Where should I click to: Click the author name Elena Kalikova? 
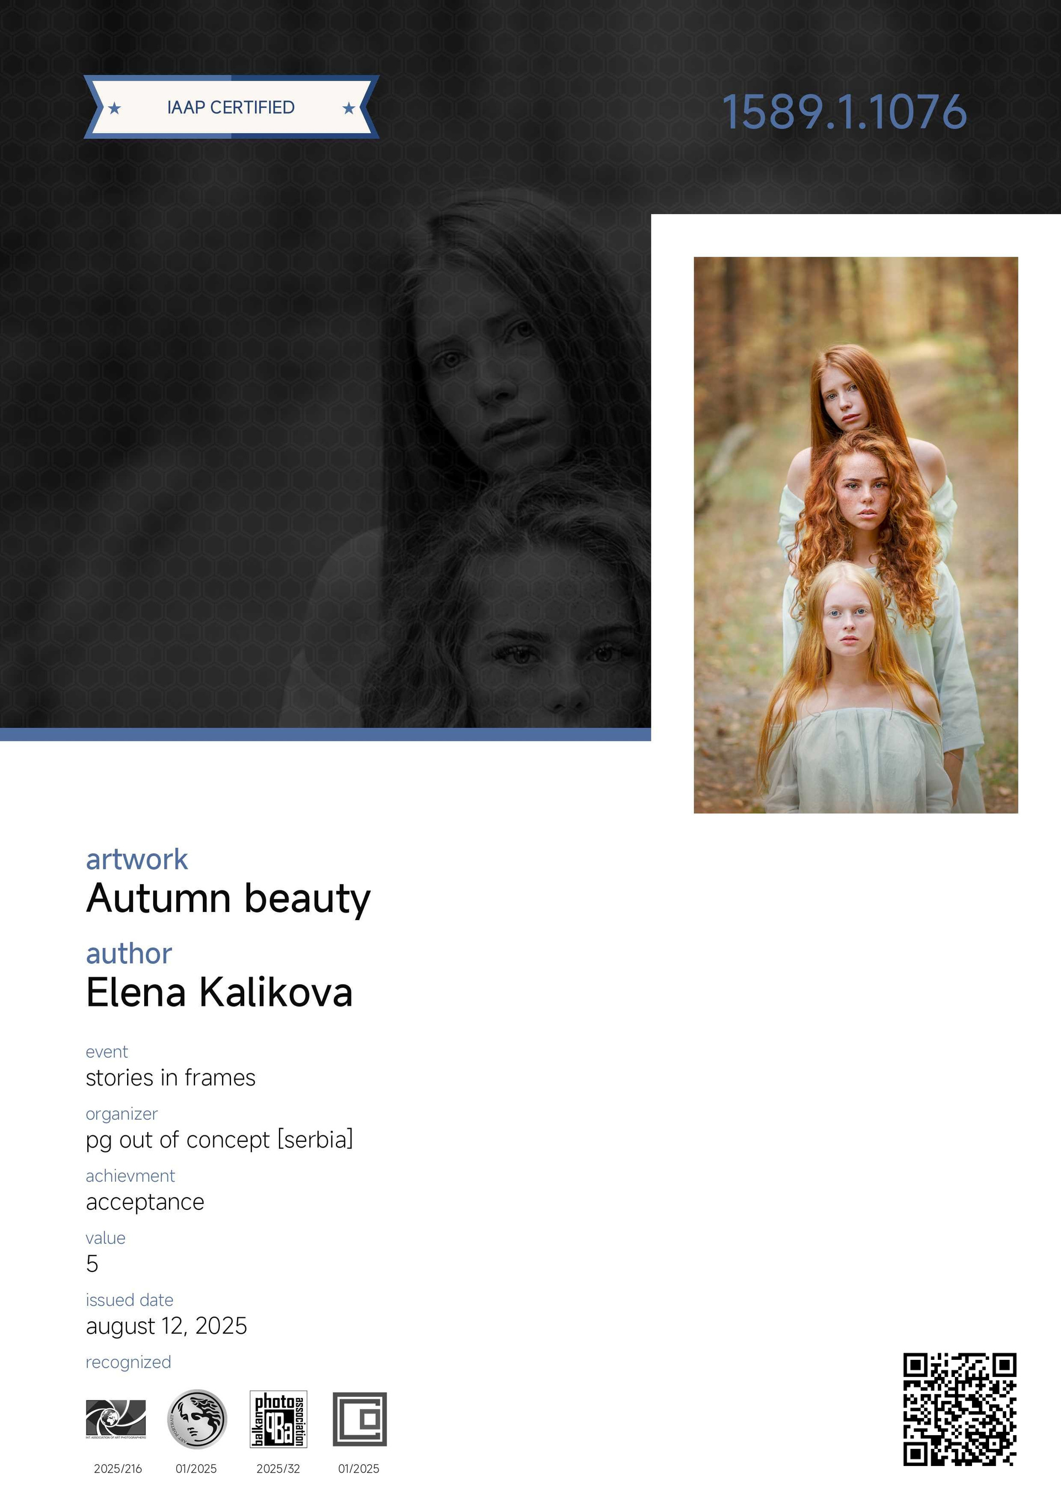point(219,992)
